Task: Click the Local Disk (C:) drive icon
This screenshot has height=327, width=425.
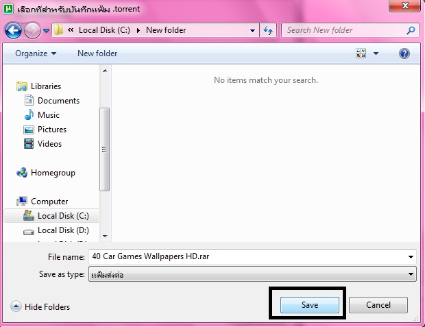Action: tap(29, 215)
